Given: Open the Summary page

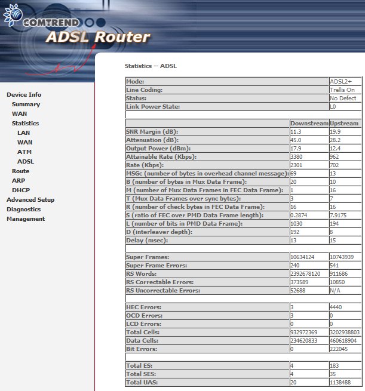Looking at the screenshot, I should point(26,104).
